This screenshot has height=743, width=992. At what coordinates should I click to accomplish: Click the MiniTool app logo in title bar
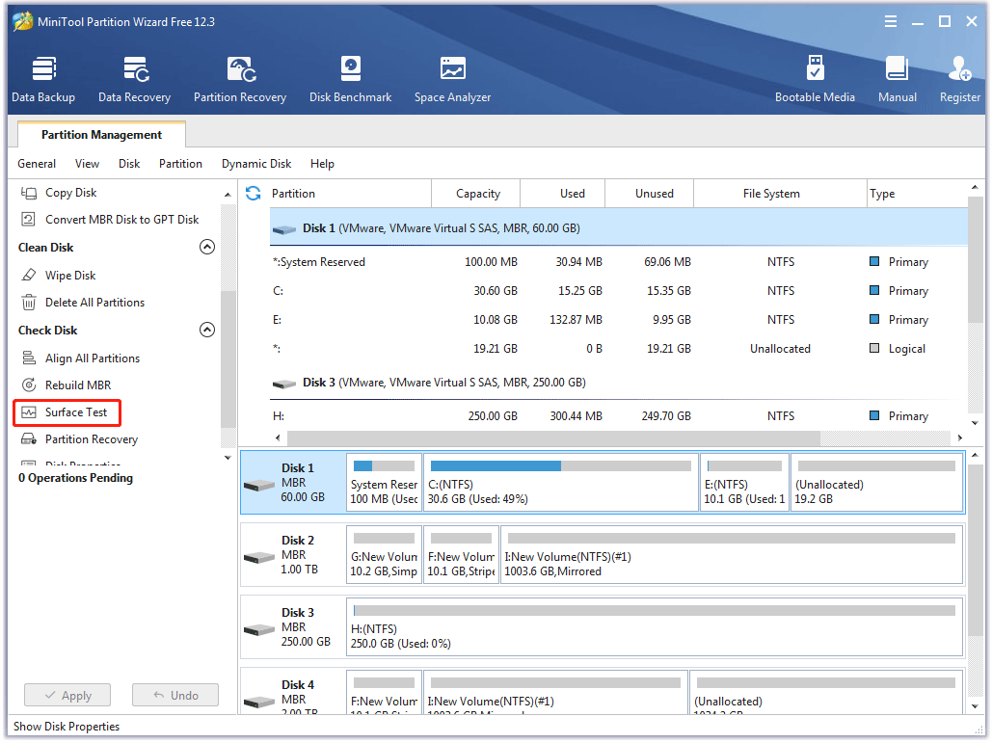point(23,21)
